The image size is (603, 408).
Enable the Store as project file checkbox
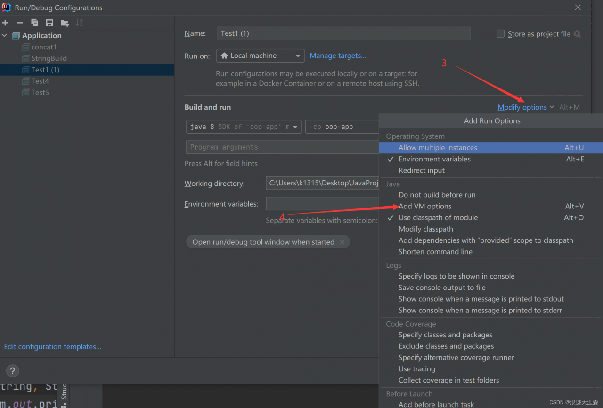500,34
